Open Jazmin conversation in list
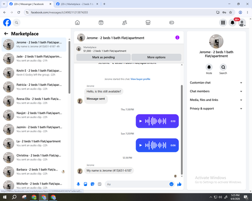This screenshot has width=252, height=201. (34, 129)
